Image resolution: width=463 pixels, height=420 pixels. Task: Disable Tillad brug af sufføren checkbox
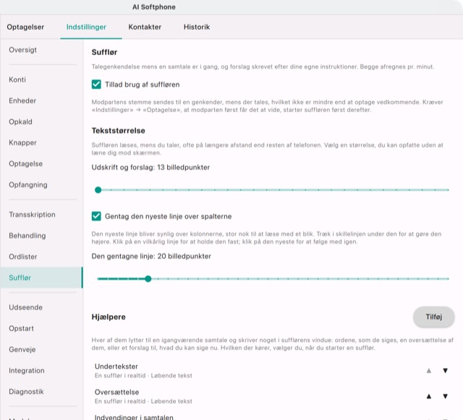[x=96, y=85]
